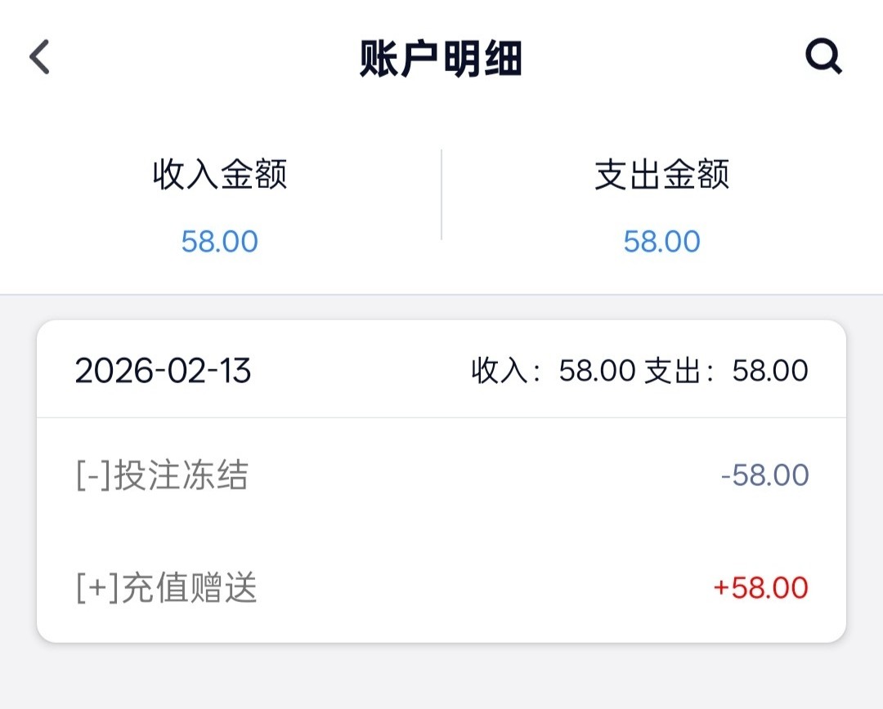Tap the 收入: 58.00 daily summary
The width and height of the screenshot is (883, 709).
pos(553,371)
